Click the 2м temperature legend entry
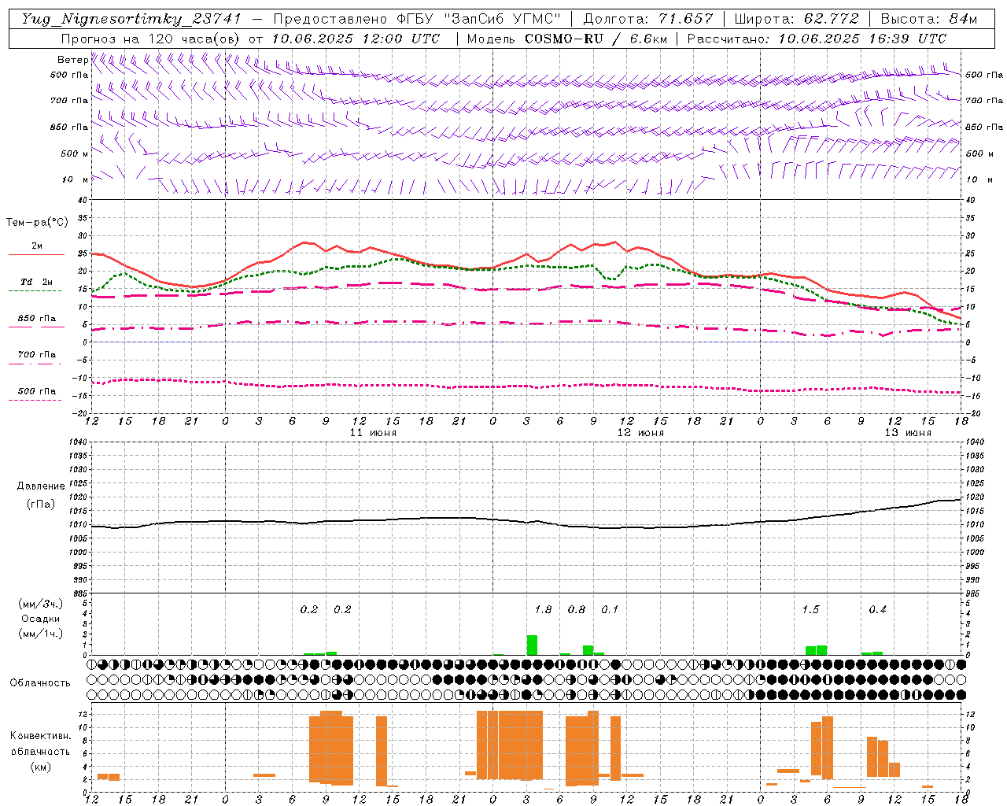The width and height of the screenshot is (1007, 806). (37, 246)
